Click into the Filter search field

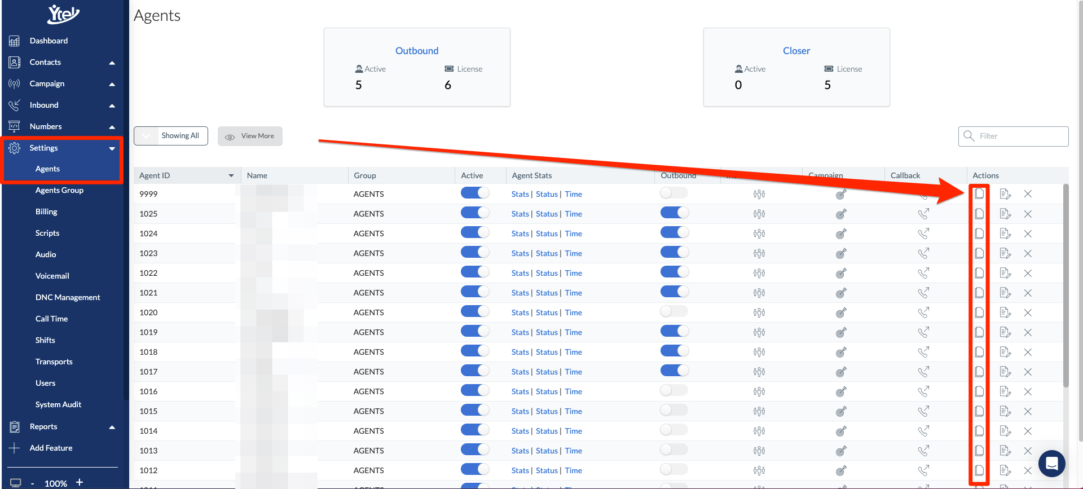[x=1013, y=136]
